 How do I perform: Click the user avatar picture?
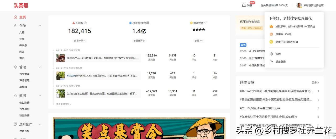click(x=299, y=5)
